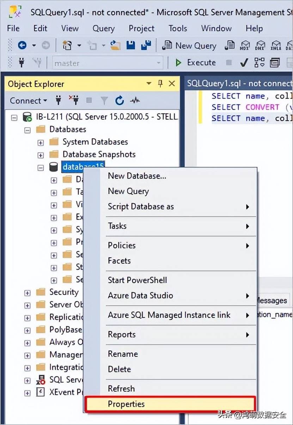The width and height of the screenshot is (293, 425).
Task: Open the Tasks submenu
Action: (170, 226)
